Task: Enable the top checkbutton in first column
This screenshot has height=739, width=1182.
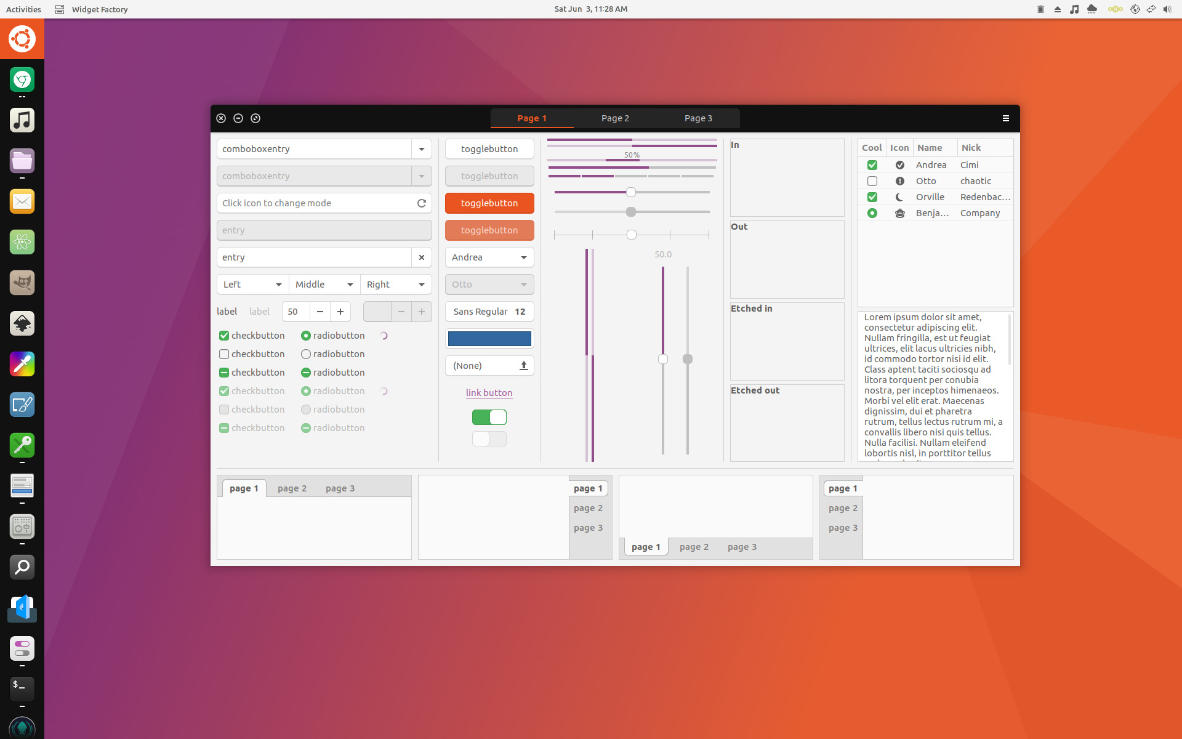Action: point(224,336)
